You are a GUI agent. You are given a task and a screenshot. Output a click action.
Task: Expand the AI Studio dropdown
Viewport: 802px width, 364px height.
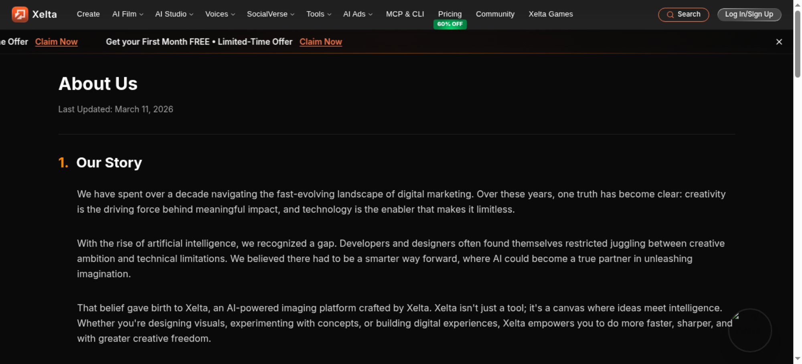174,14
